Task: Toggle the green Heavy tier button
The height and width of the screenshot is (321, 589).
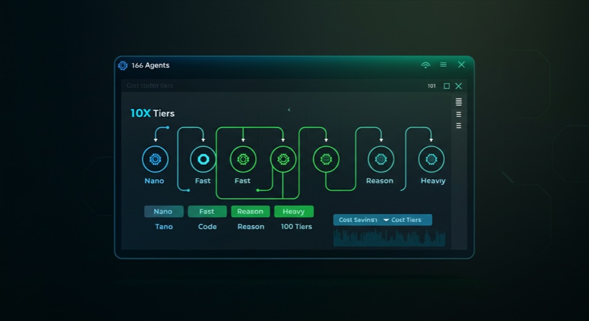Action: click(x=294, y=212)
